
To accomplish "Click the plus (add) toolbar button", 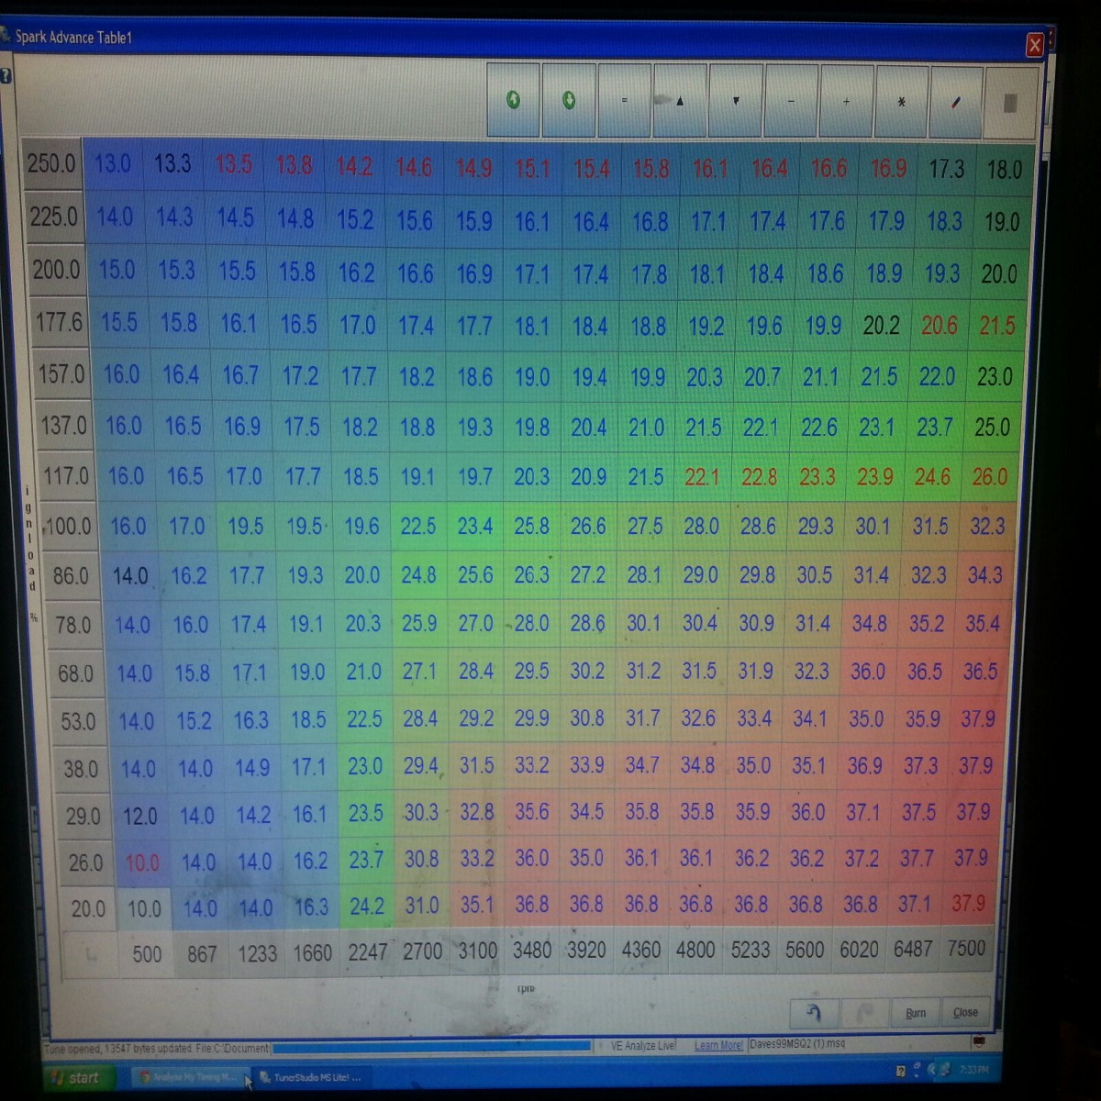I will 846,101.
